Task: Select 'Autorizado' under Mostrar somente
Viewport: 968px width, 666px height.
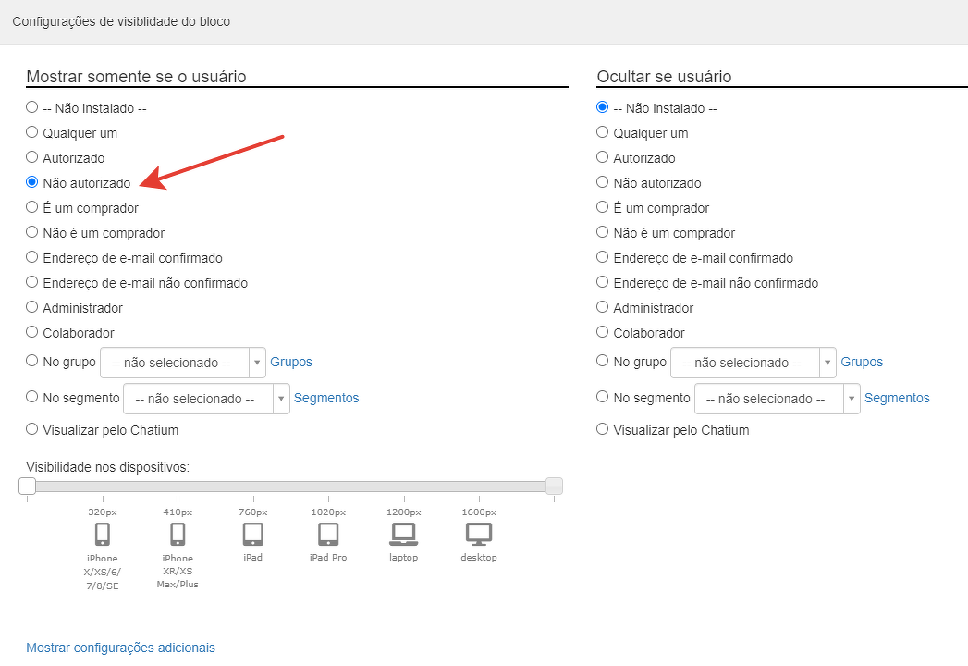Action: point(32,157)
